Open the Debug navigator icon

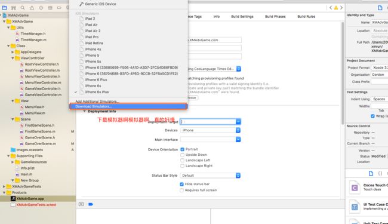click(50, 8)
